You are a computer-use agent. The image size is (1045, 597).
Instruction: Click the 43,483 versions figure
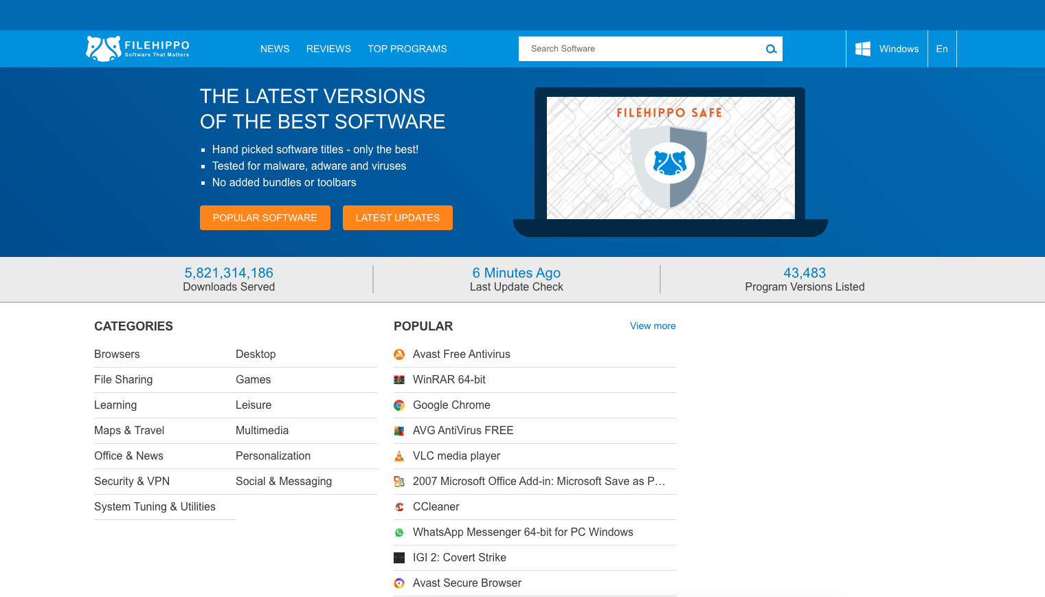[805, 273]
